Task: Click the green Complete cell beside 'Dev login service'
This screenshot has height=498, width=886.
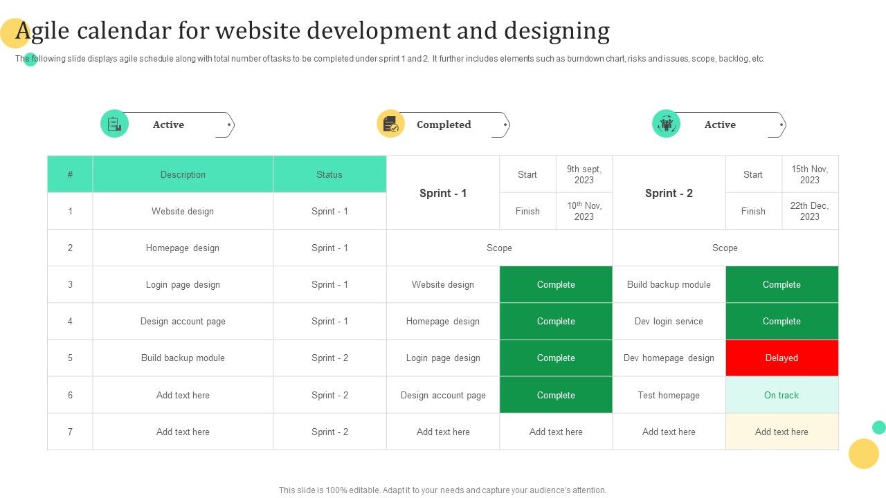Action: [x=781, y=321]
